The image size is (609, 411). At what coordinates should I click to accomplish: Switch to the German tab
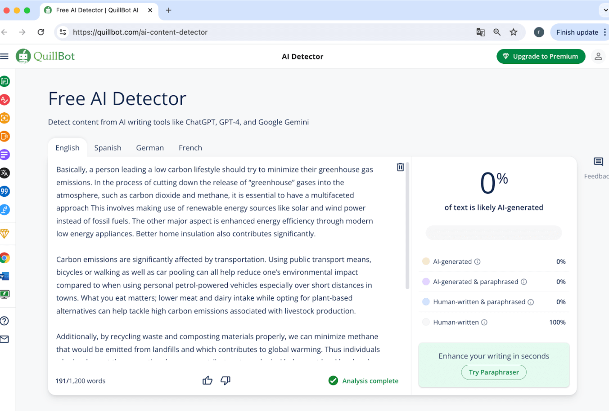[150, 148]
